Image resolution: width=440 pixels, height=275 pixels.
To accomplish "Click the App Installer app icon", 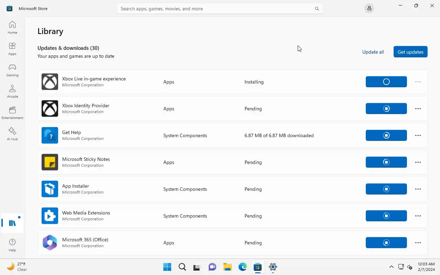I will coord(50,189).
